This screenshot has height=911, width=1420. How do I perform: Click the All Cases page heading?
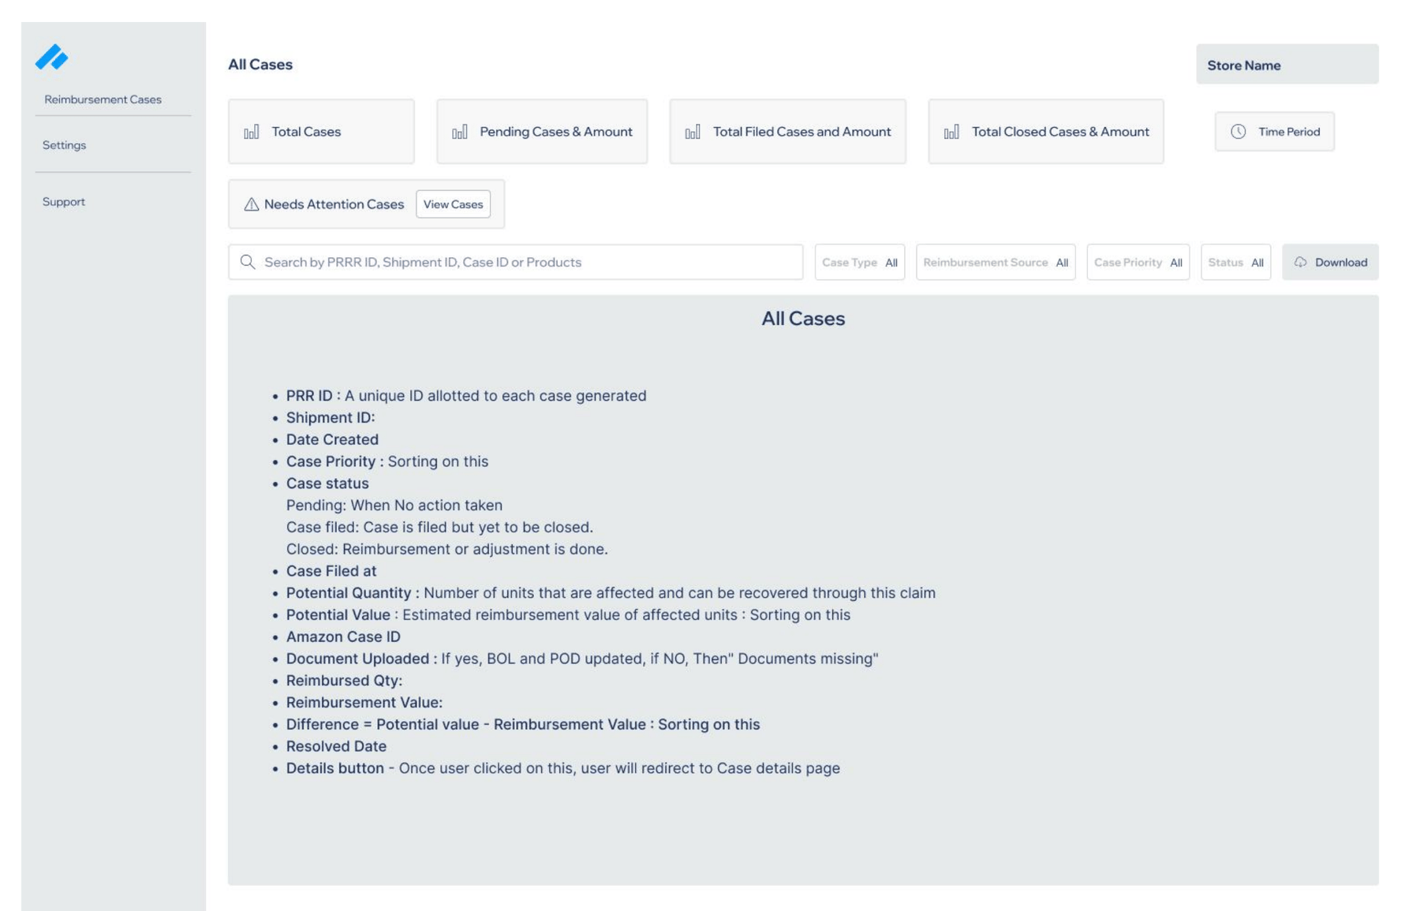click(x=260, y=65)
